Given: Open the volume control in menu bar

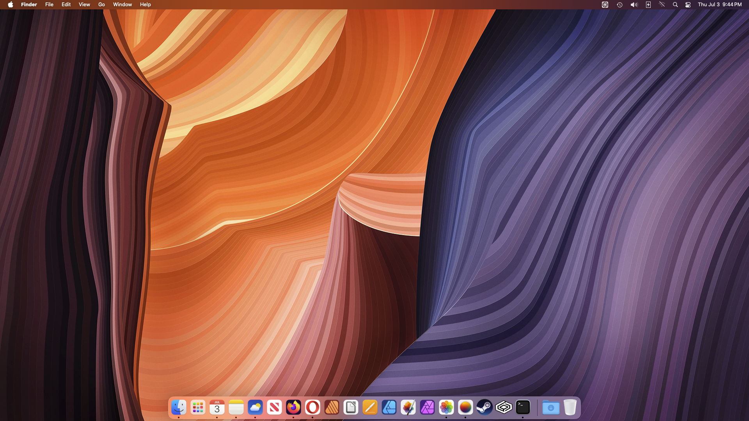Looking at the screenshot, I should (x=634, y=5).
